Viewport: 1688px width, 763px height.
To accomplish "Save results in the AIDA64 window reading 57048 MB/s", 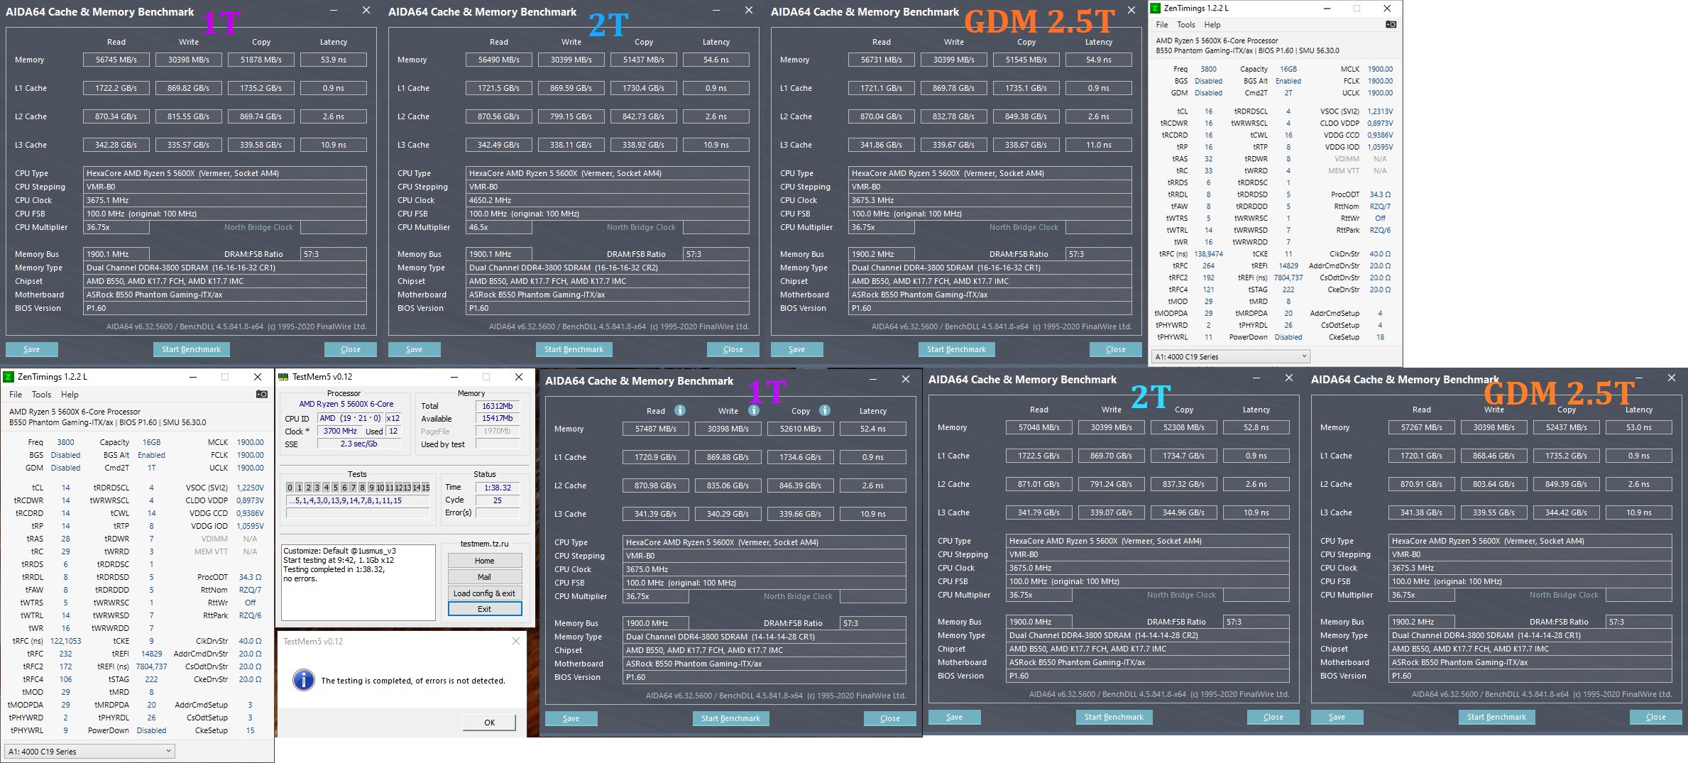I will click(x=955, y=717).
